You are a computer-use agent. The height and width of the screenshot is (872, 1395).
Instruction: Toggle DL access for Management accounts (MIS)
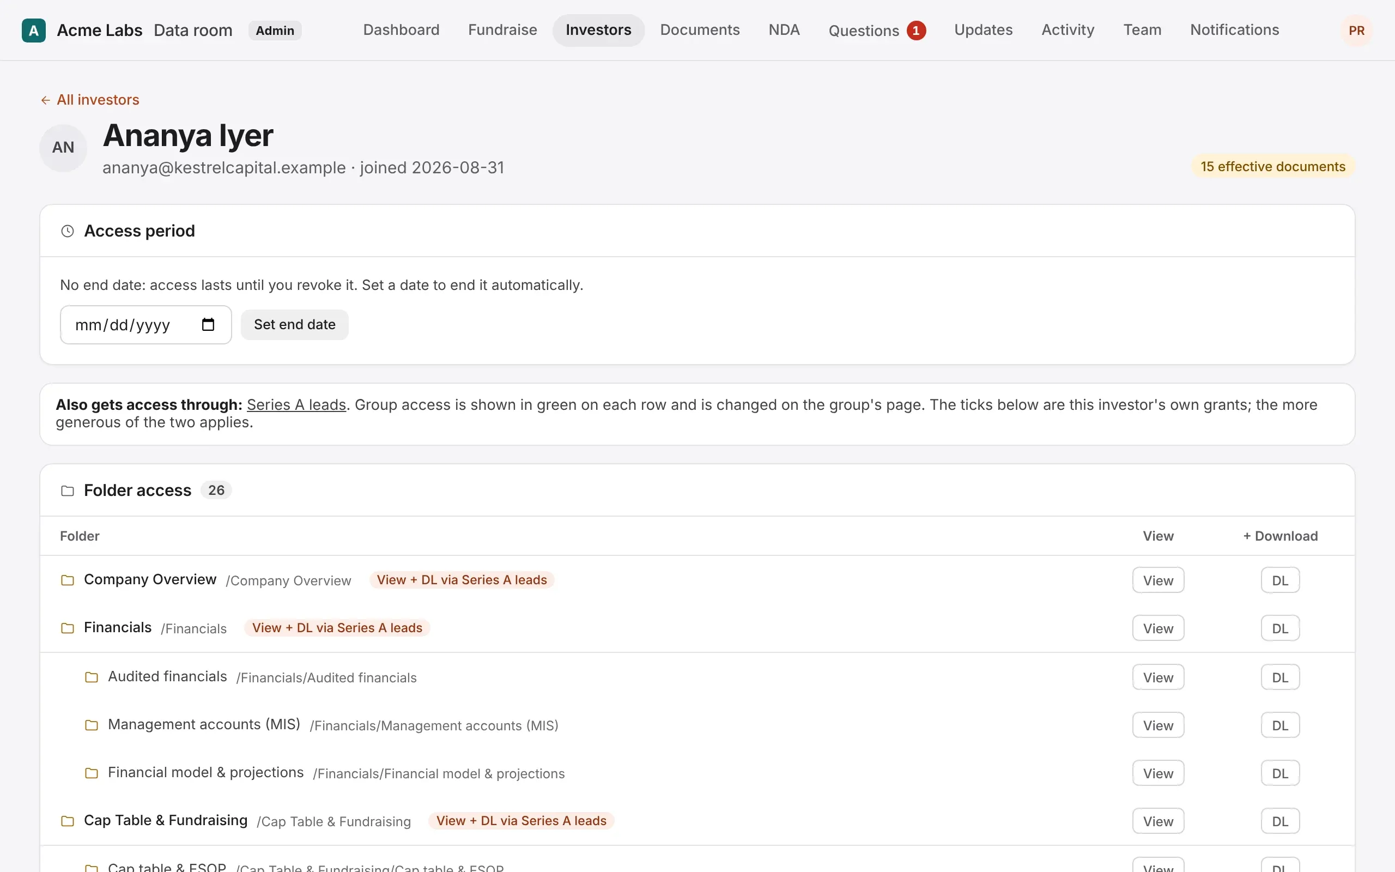(x=1280, y=725)
